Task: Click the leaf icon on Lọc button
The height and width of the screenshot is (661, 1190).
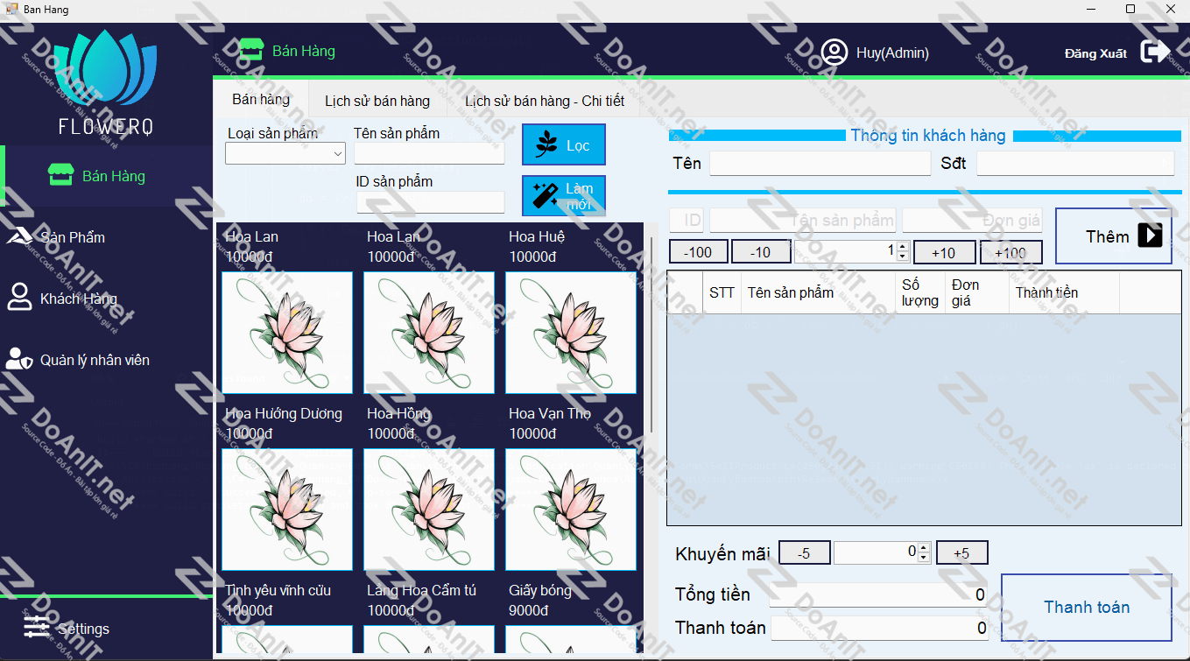Action: [x=546, y=144]
